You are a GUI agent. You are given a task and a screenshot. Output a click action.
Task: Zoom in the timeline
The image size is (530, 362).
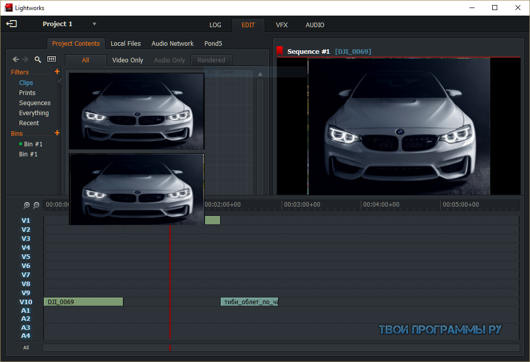(x=27, y=205)
